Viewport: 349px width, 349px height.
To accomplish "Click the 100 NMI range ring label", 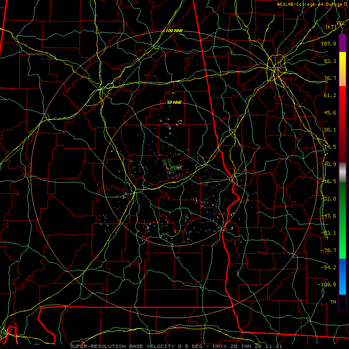I will coord(174,31).
